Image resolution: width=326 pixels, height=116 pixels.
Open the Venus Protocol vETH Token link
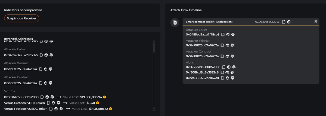pos(24,103)
